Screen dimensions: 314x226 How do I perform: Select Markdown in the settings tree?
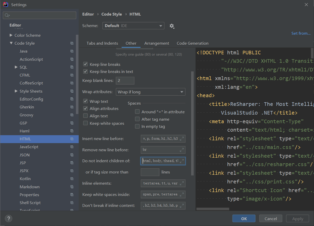[30, 187]
